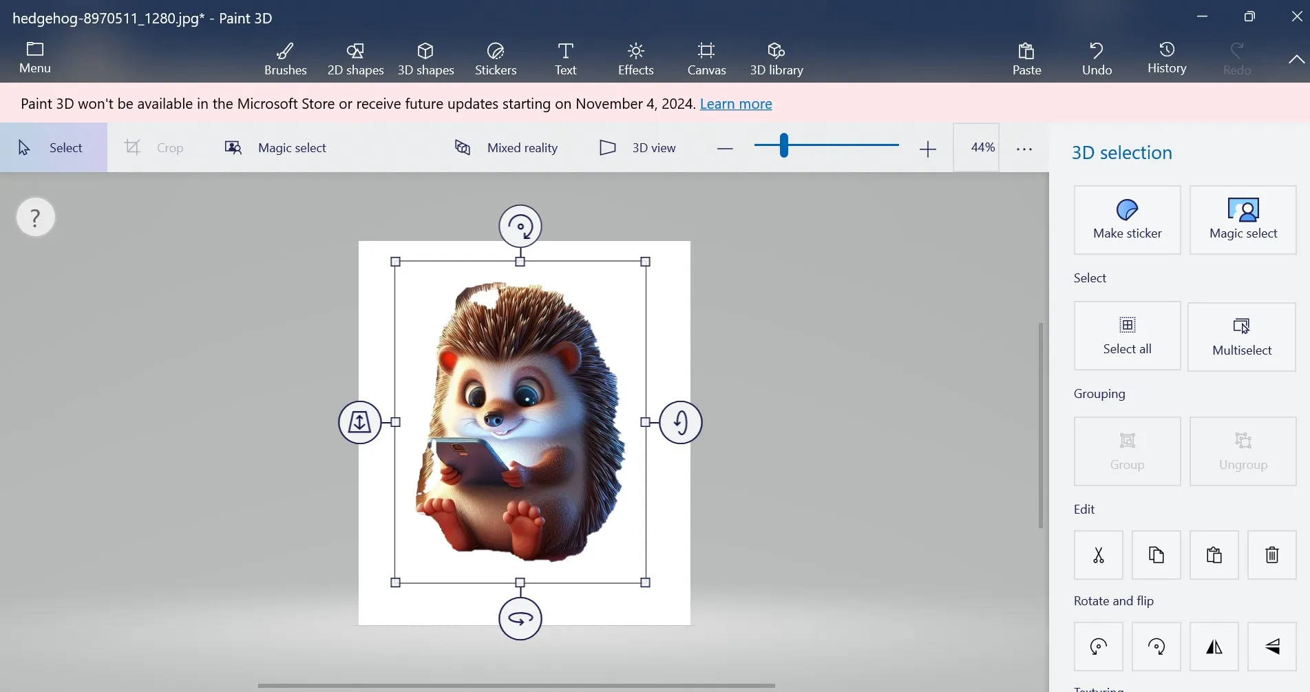Restore down the Paint 3D window
The width and height of the screenshot is (1310, 692).
click(x=1249, y=17)
